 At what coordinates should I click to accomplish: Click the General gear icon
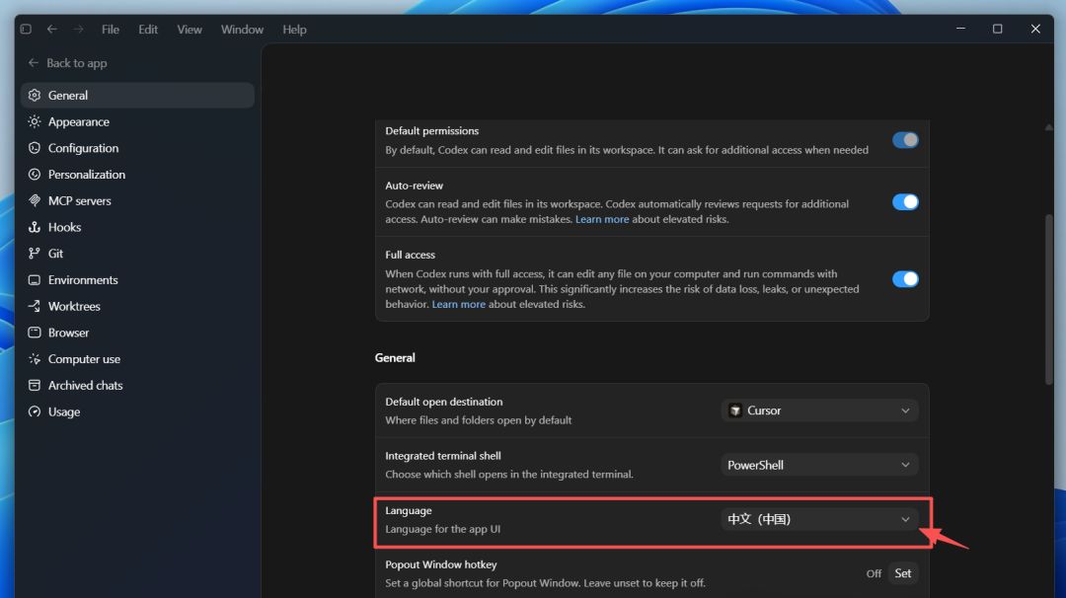point(35,95)
